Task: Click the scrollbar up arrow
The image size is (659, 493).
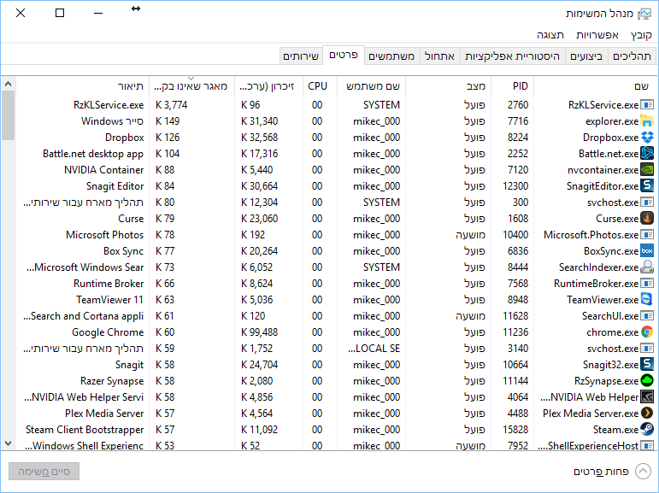Action: pyautogui.click(x=8, y=84)
